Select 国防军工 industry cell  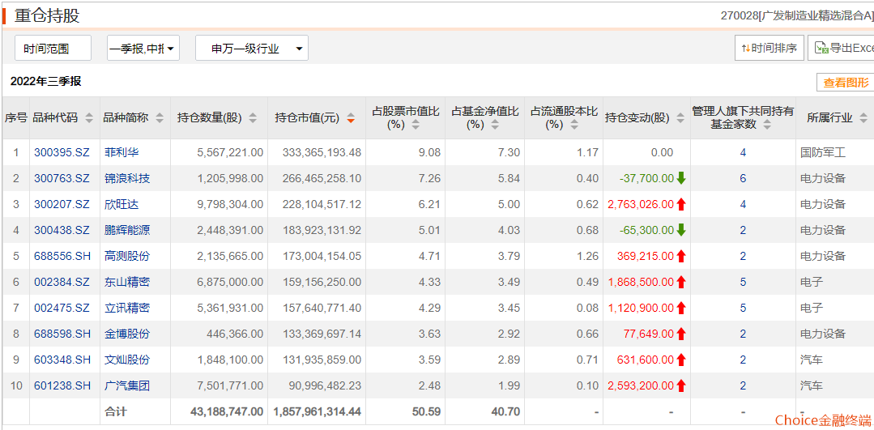[823, 152]
